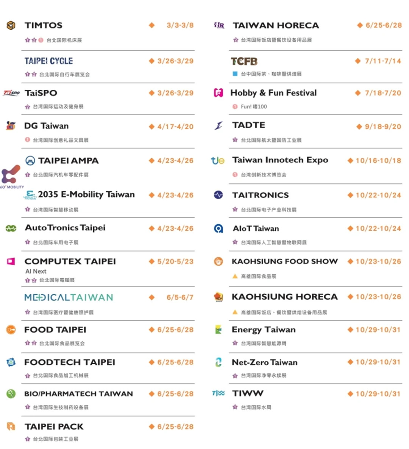Click the TaiSPO logo icon

click(x=11, y=93)
